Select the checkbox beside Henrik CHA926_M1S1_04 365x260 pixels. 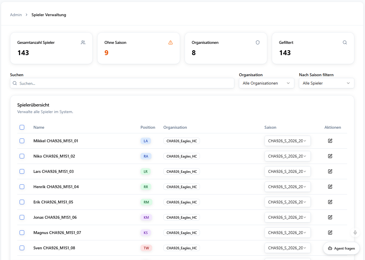click(x=22, y=187)
